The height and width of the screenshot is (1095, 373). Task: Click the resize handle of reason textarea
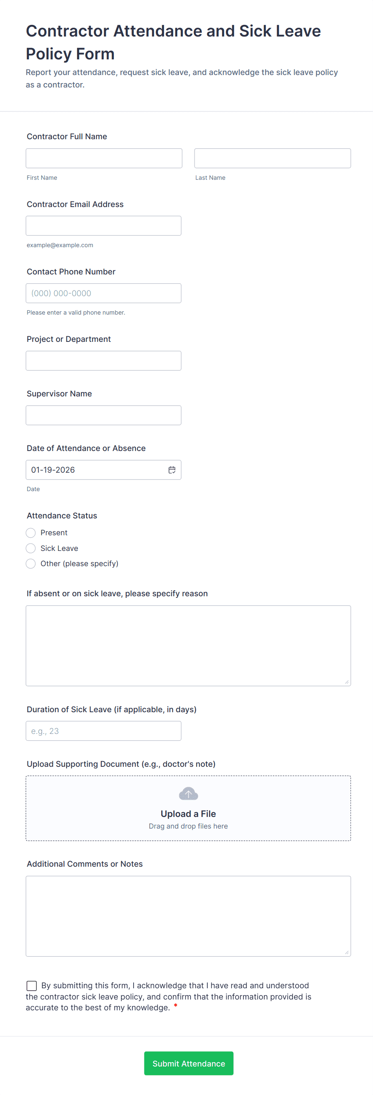pos(347,682)
